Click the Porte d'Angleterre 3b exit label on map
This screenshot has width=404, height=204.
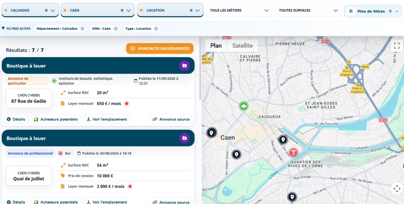coord(347,71)
